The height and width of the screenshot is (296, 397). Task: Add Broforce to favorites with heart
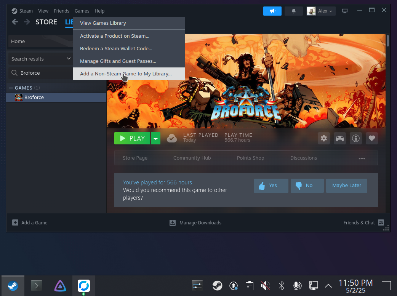pyautogui.click(x=372, y=138)
